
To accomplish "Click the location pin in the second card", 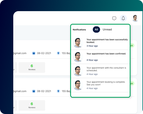I will (x=58, y=91).
